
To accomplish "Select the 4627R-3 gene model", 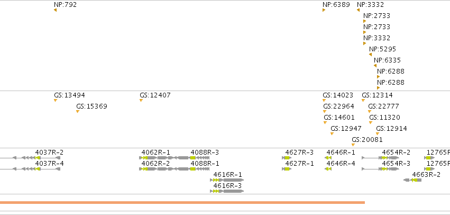I will coord(287,158).
